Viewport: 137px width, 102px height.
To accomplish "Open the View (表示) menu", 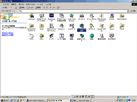I will pos(21,4).
